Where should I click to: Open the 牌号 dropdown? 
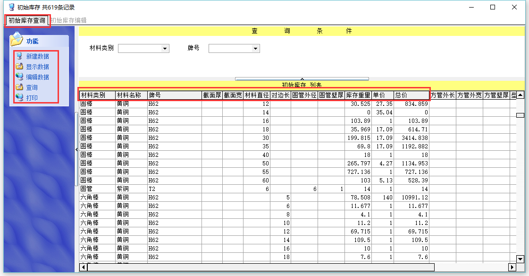coord(255,49)
